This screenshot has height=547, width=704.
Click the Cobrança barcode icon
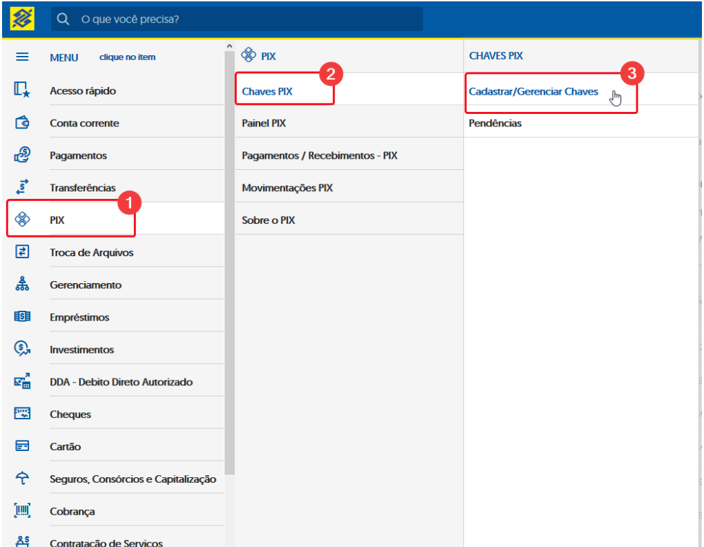point(22,510)
